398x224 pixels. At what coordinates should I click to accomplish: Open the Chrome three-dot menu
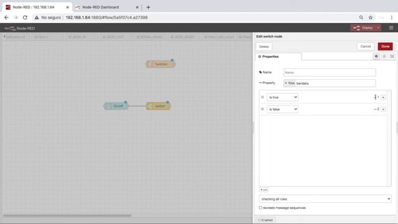click(391, 17)
